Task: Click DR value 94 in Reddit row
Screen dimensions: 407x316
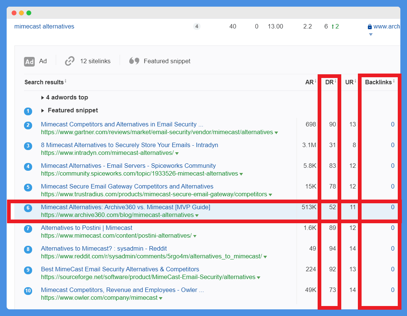Action: (332, 248)
